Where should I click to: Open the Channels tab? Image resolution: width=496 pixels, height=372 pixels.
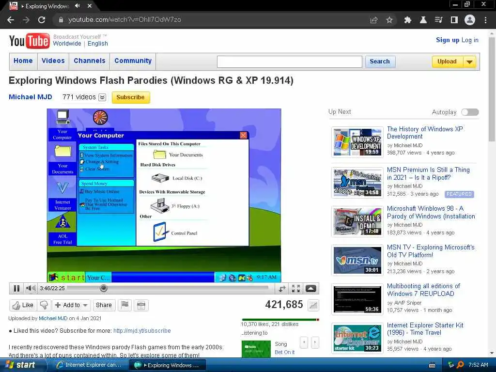(90, 61)
